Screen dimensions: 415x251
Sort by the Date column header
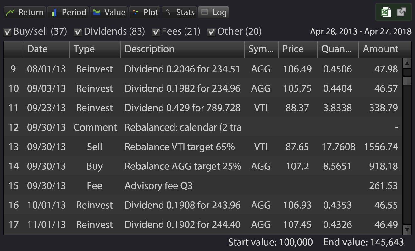[x=46, y=49]
